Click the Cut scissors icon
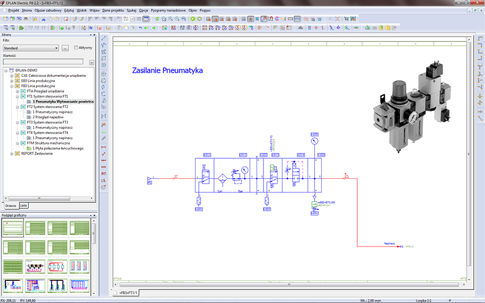The image size is (485, 303). (x=44, y=19)
